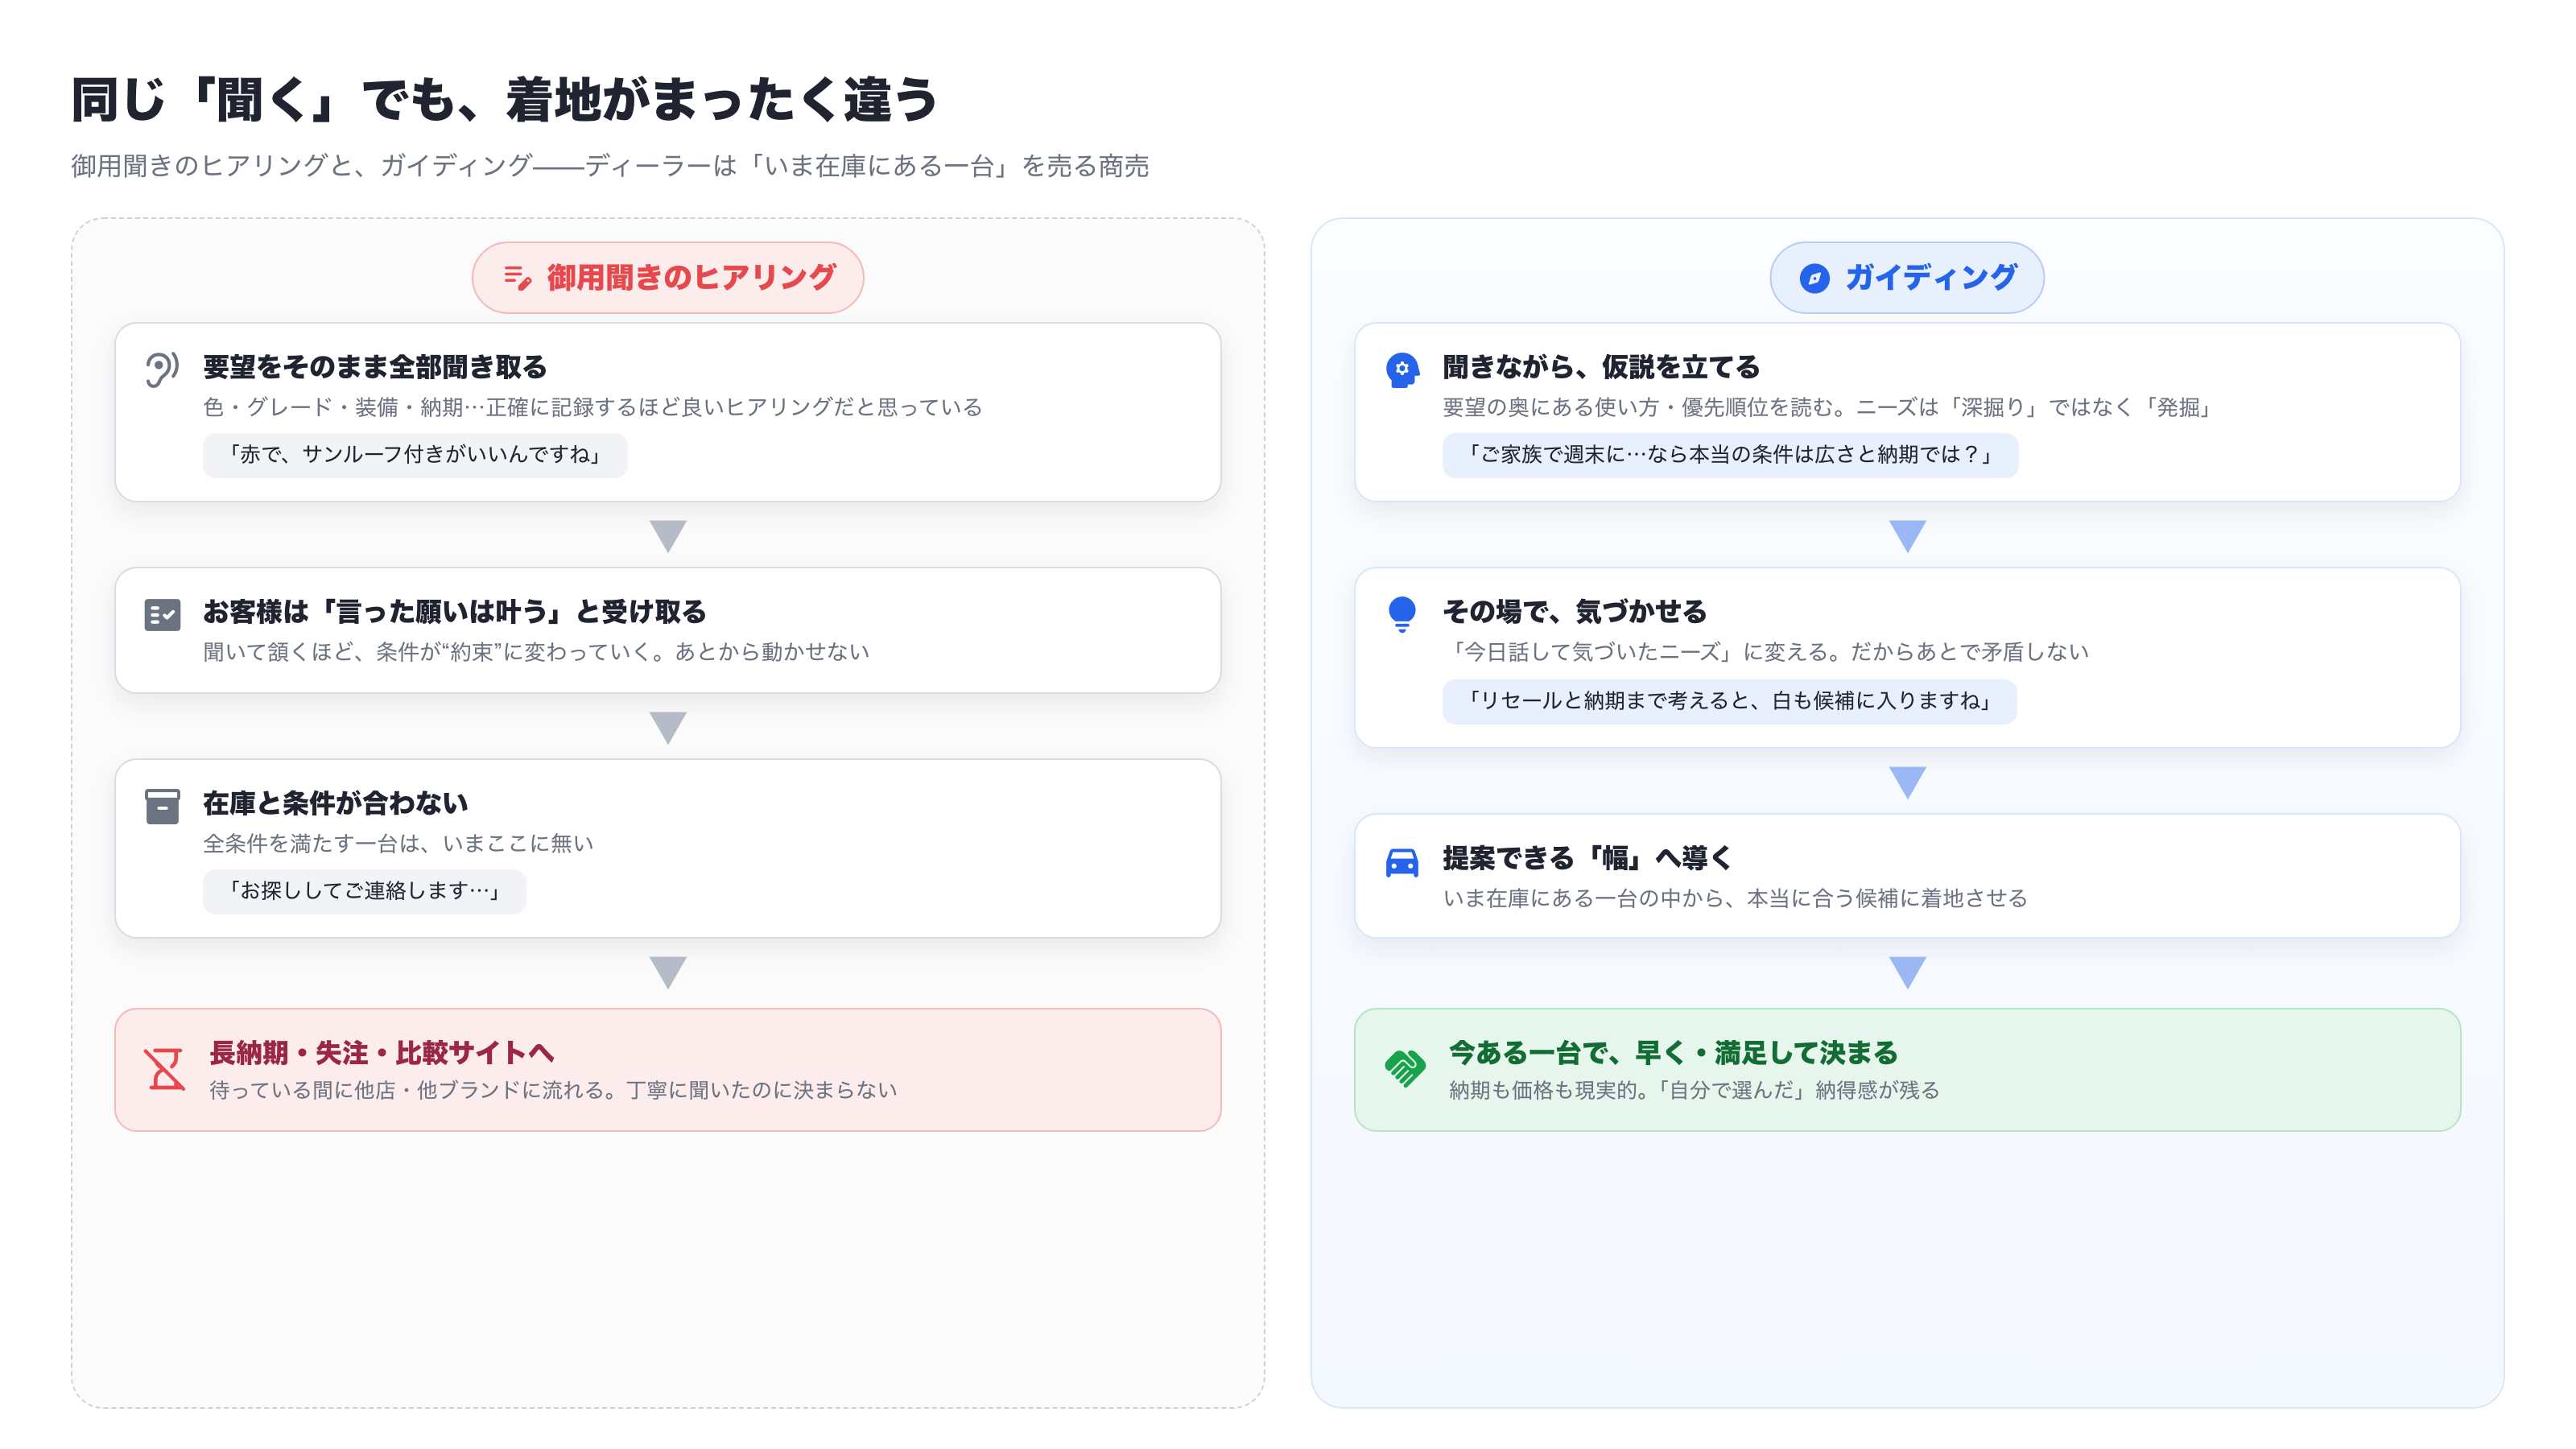Click the heading 要望をそのまま全部聞き取る
The image size is (2576, 1449).
tap(375, 367)
